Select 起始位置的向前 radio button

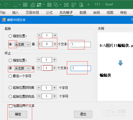(10, 88)
